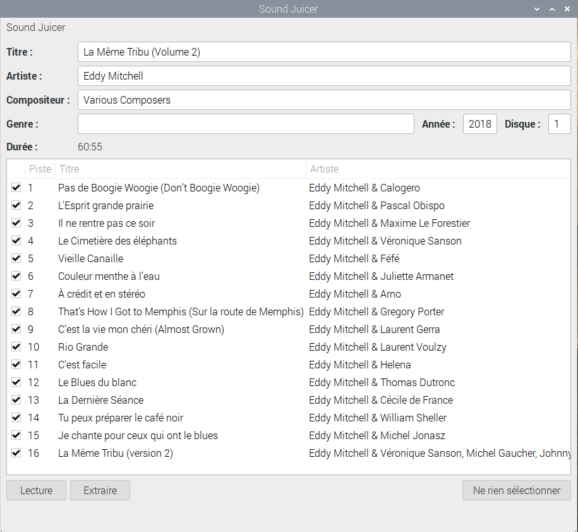Image resolution: width=578 pixels, height=532 pixels.
Task: Click Ne rien sélectionner button
Action: (x=517, y=490)
